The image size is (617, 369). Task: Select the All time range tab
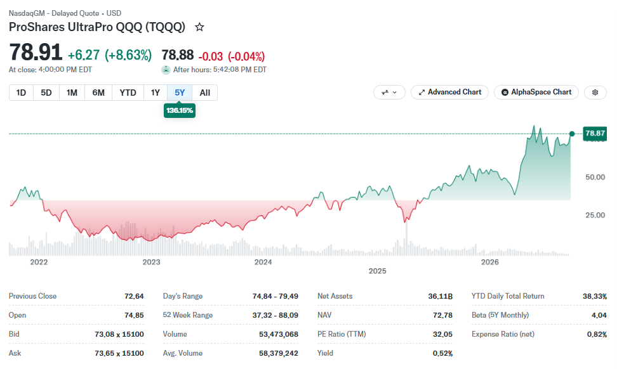204,93
